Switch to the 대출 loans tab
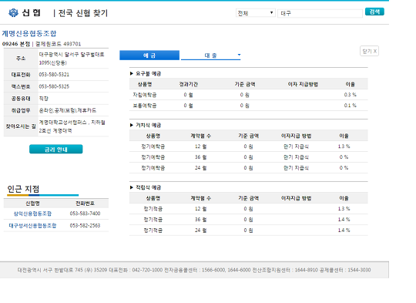The width and height of the screenshot is (416, 303). click(x=210, y=56)
